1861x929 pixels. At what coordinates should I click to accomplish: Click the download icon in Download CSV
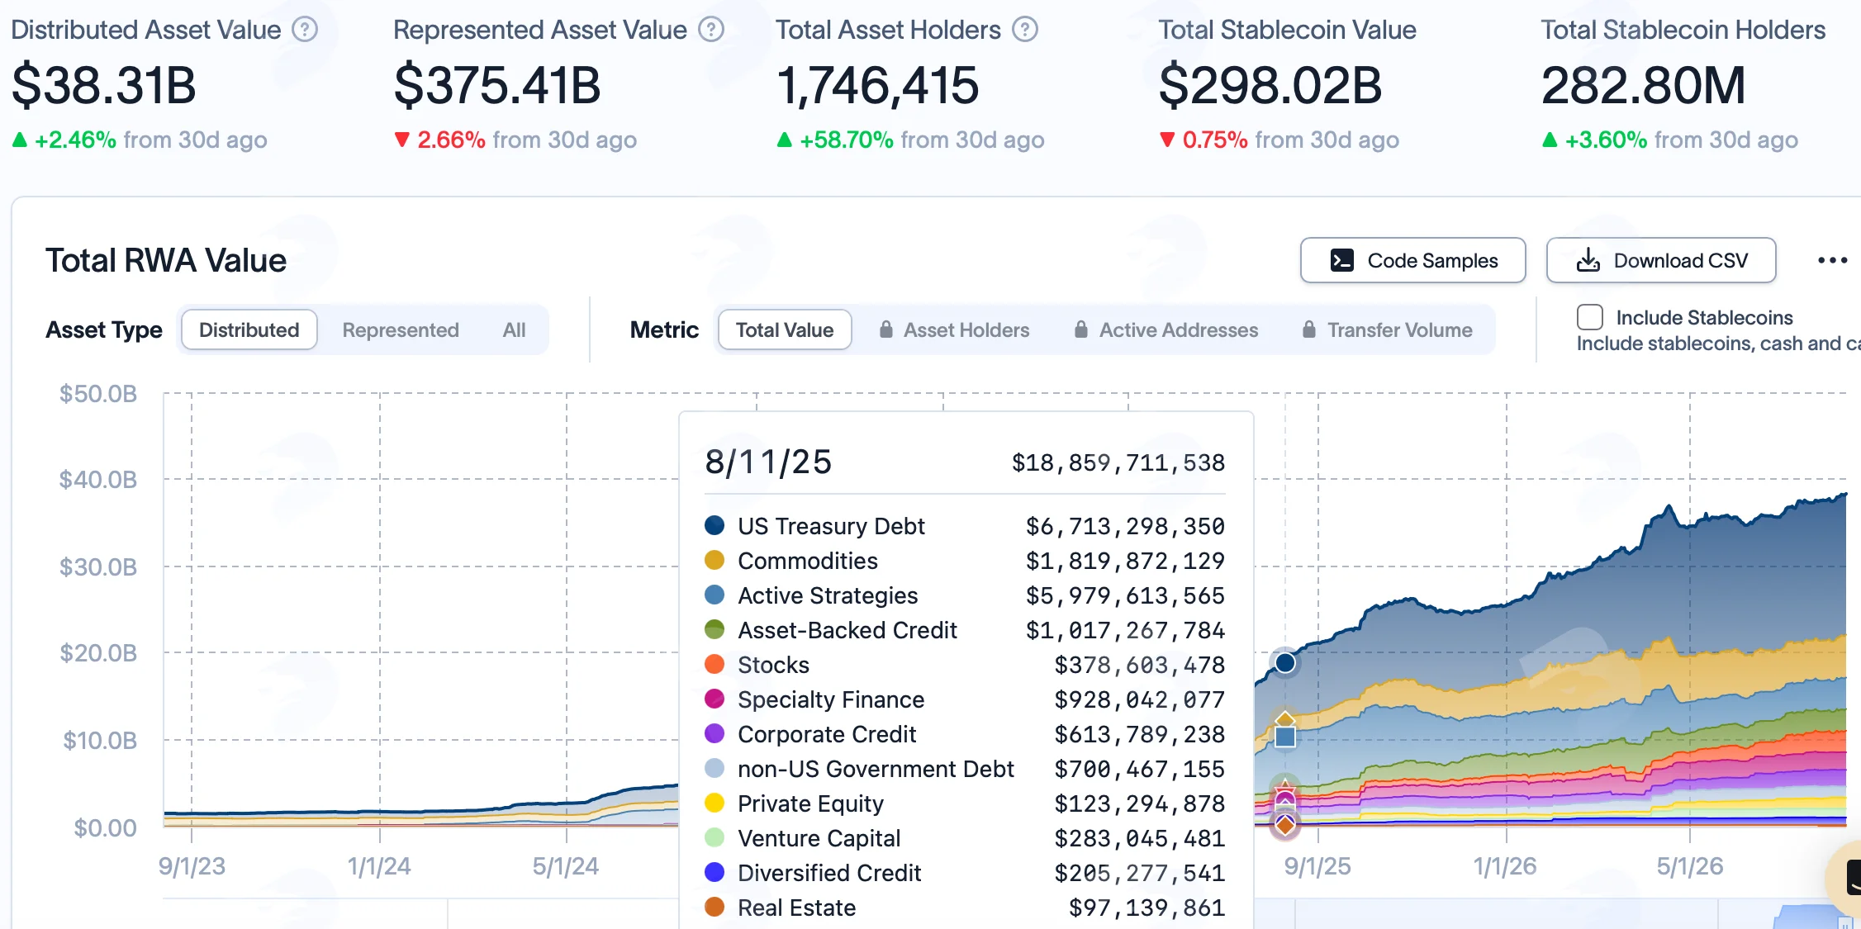(x=1588, y=261)
